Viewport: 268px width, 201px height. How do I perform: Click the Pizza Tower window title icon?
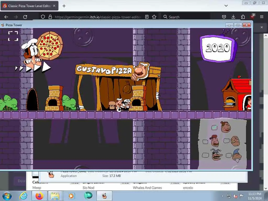tap(3, 25)
